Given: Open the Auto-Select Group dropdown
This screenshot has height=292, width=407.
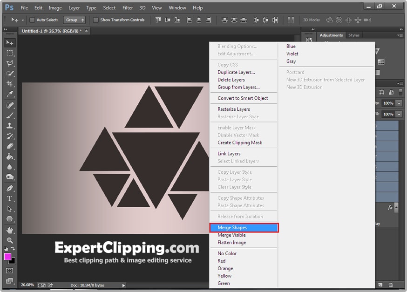Looking at the screenshot, I should pyautogui.click(x=75, y=20).
